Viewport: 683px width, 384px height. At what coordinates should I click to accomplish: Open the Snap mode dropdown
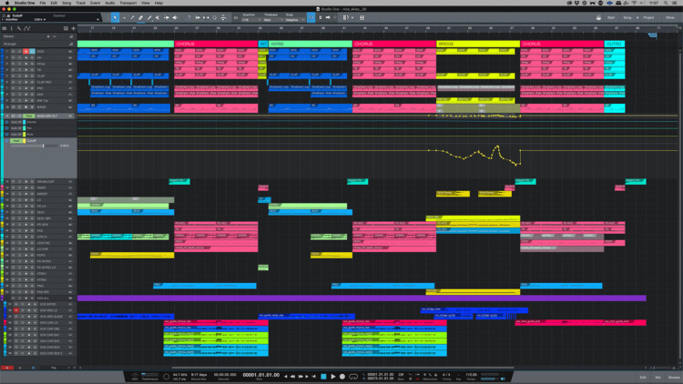click(x=295, y=20)
